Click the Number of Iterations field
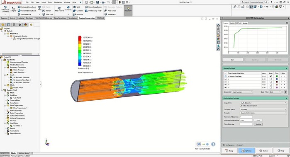 point(246,121)
